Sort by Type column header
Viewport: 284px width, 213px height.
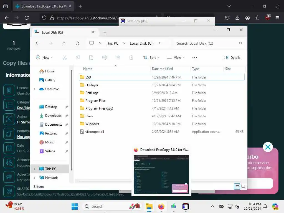[x=207, y=69]
